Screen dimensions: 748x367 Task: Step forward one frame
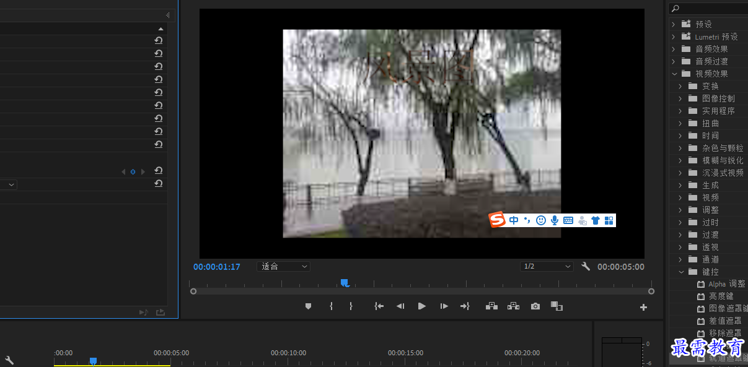coord(444,306)
